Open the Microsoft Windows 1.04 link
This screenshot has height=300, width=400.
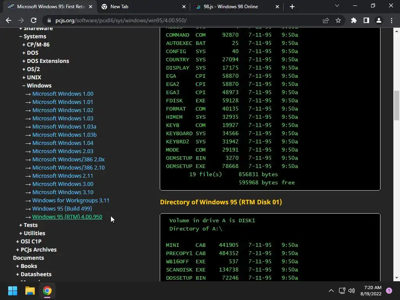point(63,143)
